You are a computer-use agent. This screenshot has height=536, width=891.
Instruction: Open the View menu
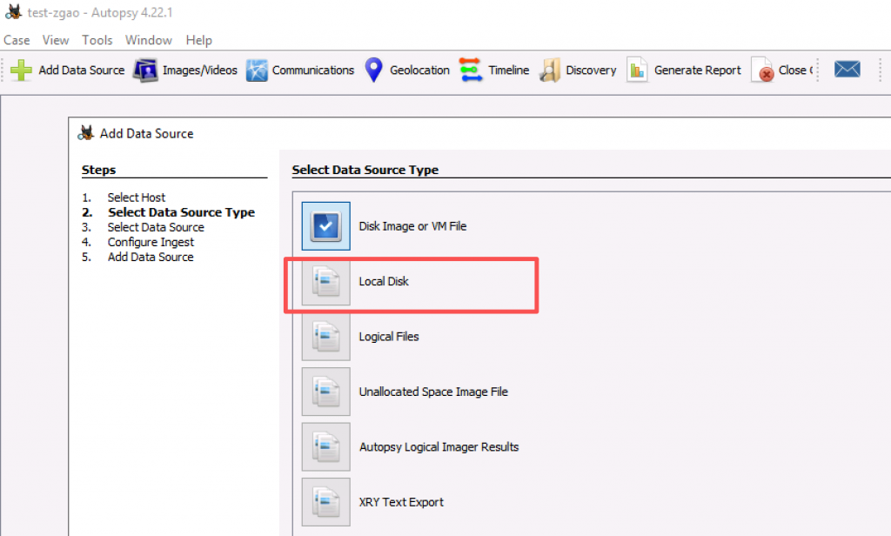56,40
